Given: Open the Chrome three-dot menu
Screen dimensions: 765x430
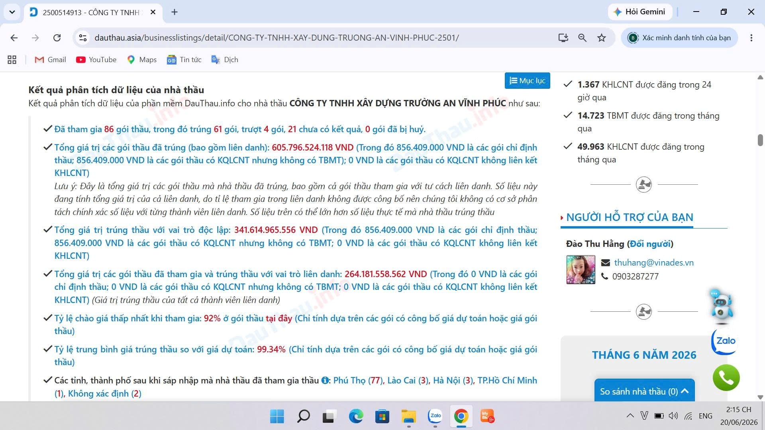Looking at the screenshot, I should point(751,38).
